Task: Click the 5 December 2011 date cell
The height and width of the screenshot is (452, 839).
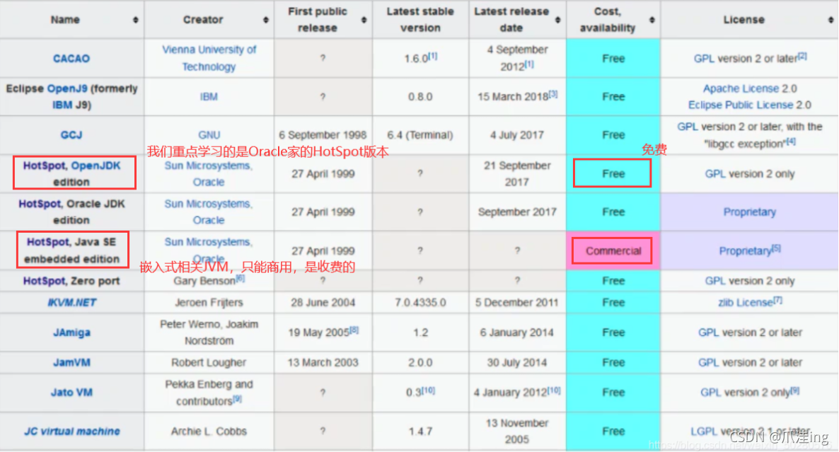Action: (517, 302)
